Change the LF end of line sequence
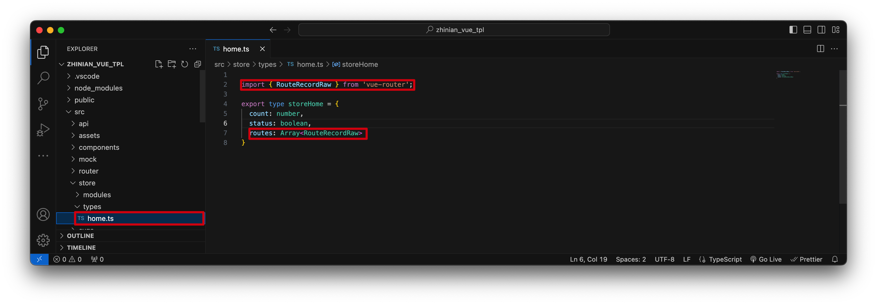Screen dimensions: 877x305 pyautogui.click(x=687, y=259)
